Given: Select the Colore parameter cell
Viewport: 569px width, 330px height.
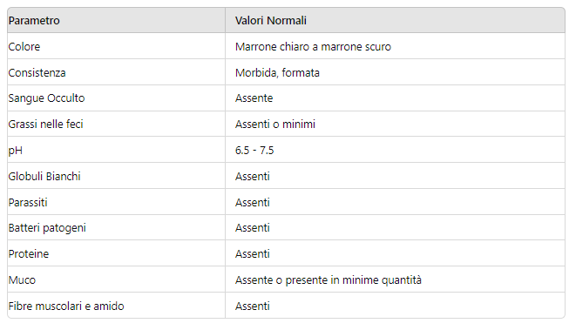Looking at the screenshot, I should coord(116,46).
